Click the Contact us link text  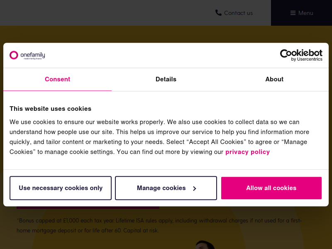[x=238, y=13]
